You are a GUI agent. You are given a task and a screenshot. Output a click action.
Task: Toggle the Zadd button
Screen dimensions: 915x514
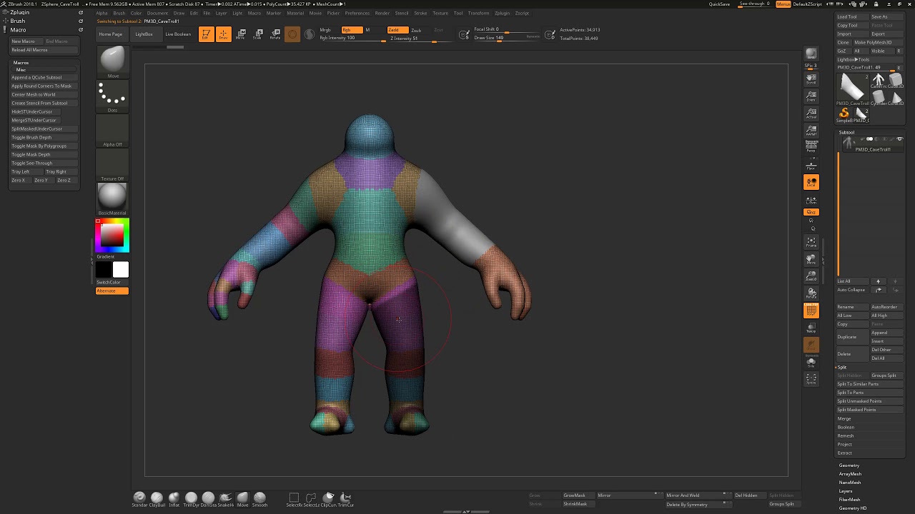397,30
